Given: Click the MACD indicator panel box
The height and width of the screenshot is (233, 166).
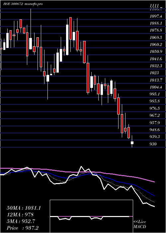Looking at the screenshot, I should point(91,216).
